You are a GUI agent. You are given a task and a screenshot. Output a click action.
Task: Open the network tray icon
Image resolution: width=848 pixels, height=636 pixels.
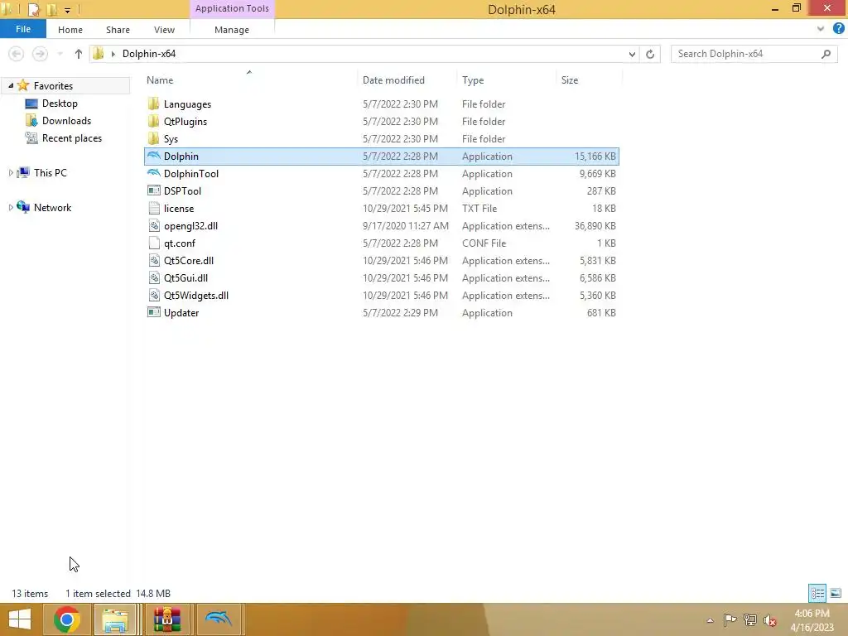(x=749, y=620)
